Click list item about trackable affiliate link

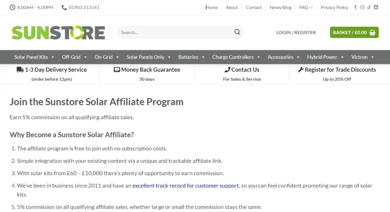tap(120, 161)
